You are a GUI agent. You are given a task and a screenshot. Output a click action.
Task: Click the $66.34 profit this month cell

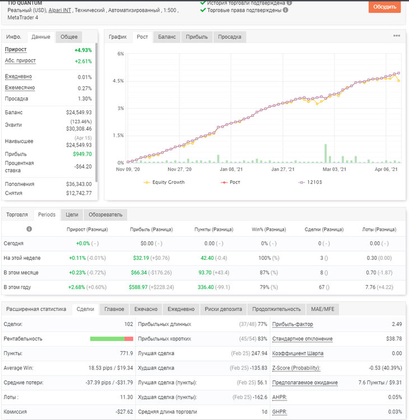point(139,273)
